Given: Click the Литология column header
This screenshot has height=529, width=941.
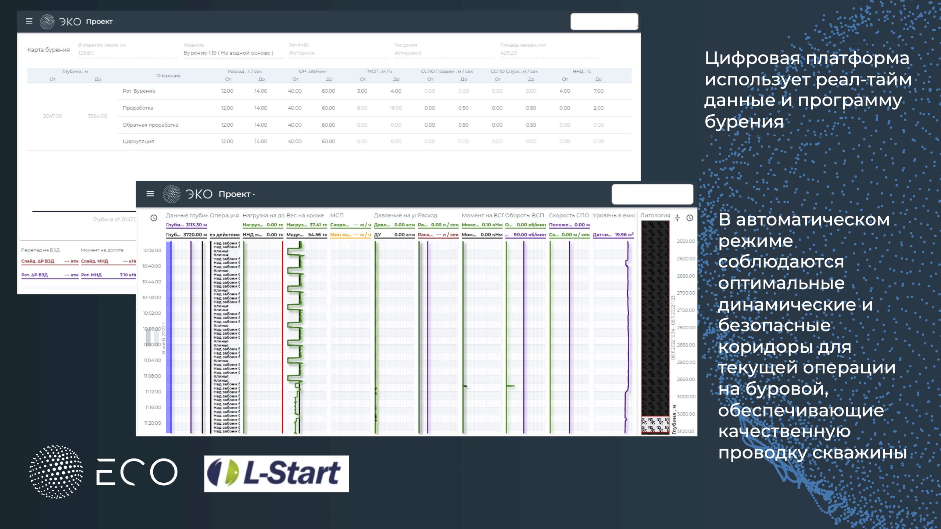Looking at the screenshot, I should pyautogui.click(x=655, y=216).
